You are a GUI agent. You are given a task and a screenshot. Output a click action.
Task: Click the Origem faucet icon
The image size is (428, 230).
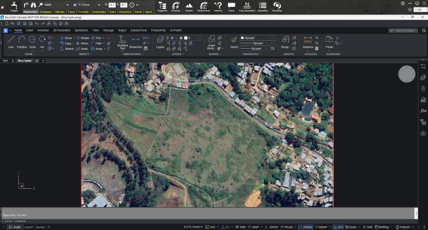point(14,6)
